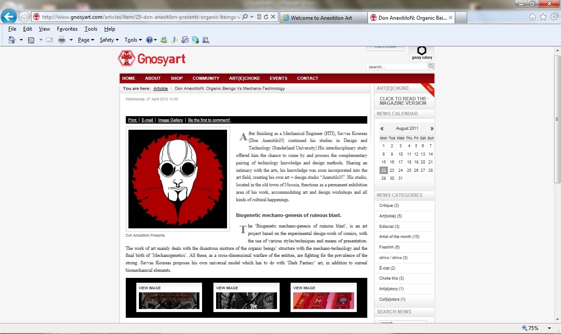561x334 pixels.
Task: Click the search magnifier in the address bar
Action: (x=245, y=17)
